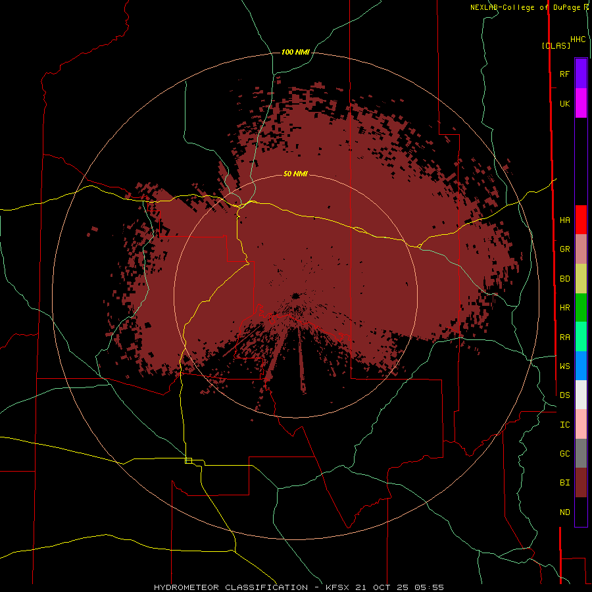Click the RF purple legend swatch
This screenshot has width=592, height=592.
coord(581,74)
